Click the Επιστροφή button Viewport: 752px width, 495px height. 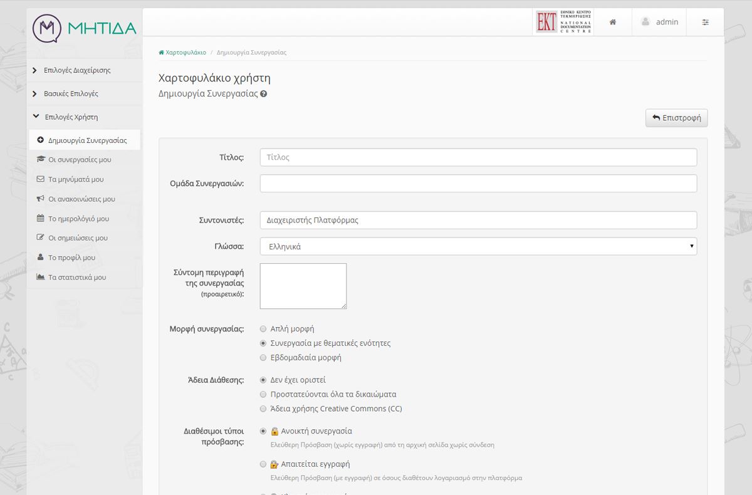676,118
